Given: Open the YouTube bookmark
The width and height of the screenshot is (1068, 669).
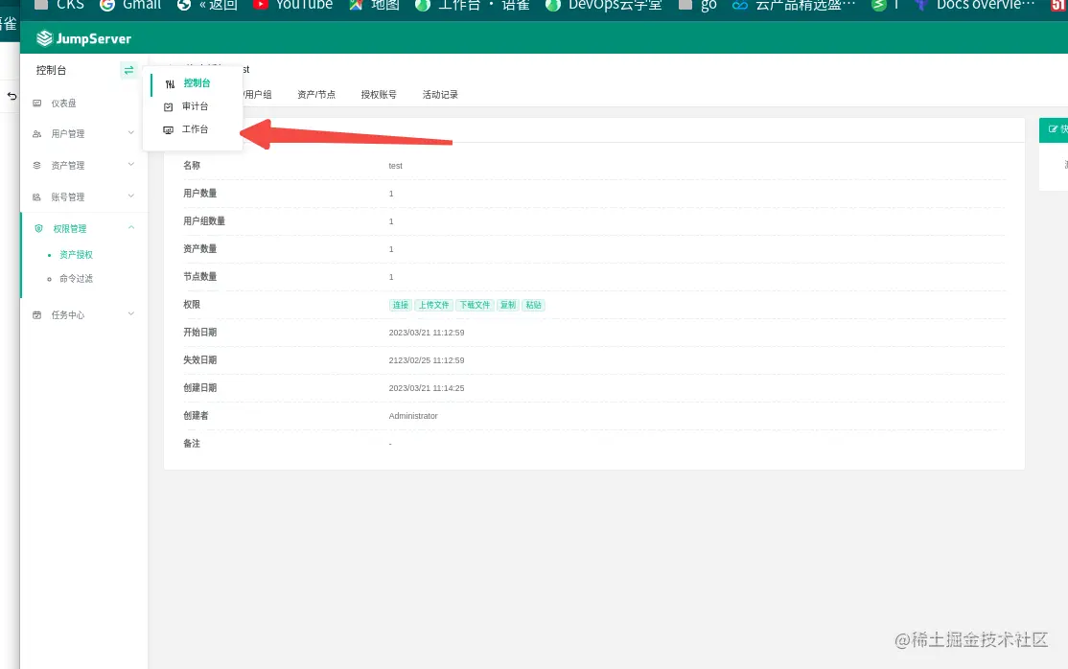Looking at the screenshot, I should pyautogui.click(x=292, y=6).
